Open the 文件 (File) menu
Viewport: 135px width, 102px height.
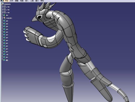click(11, 1)
